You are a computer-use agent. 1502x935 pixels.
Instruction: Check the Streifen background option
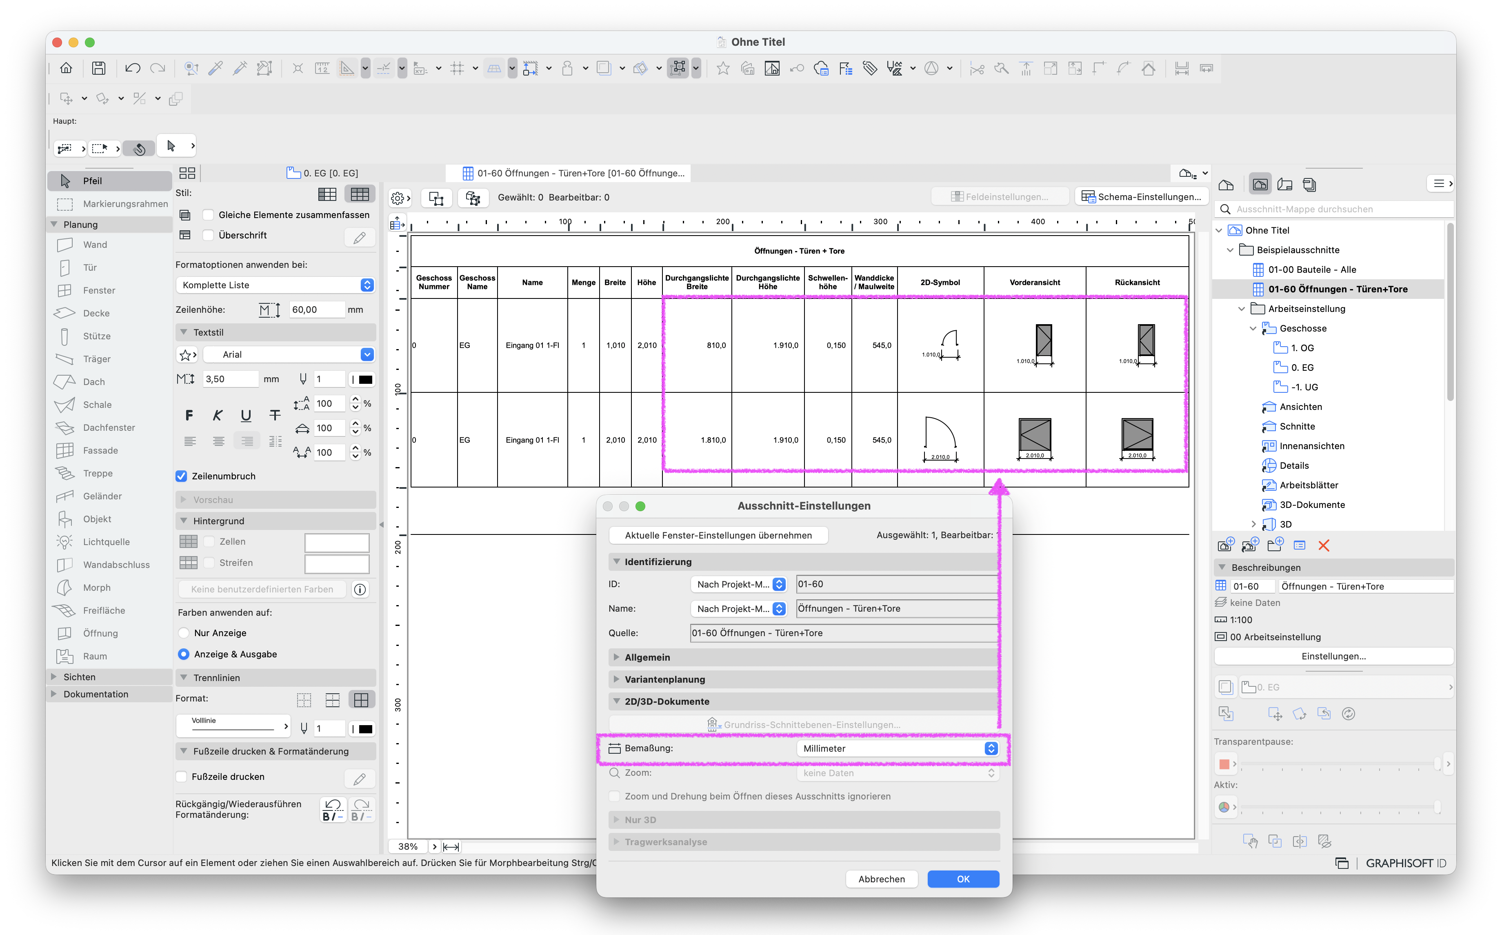[x=209, y=563]
